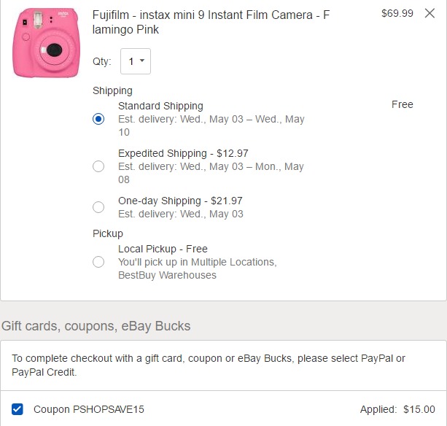Click the Applied: $15.00 coupon amount
The image size is (447, 426).
[397, 409]
